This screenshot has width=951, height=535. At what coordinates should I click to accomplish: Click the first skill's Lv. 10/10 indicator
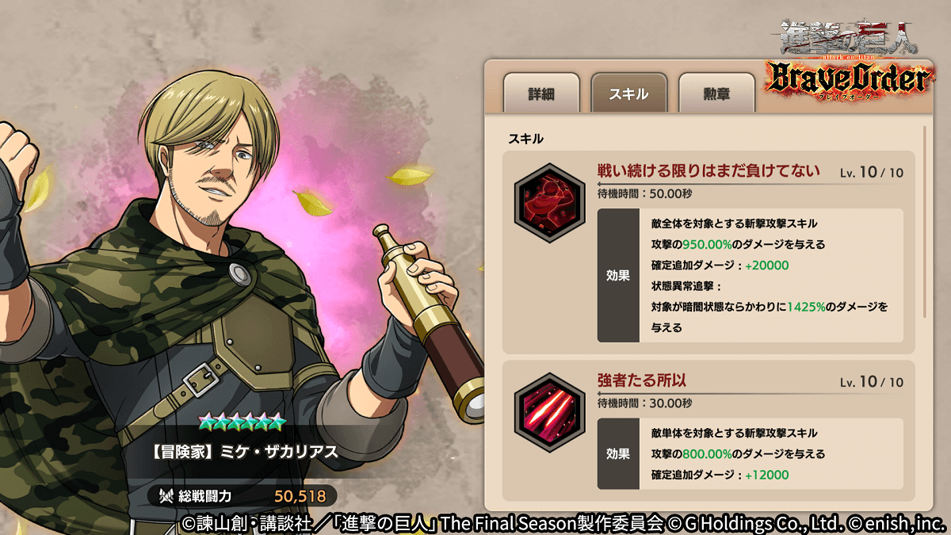(x=872, y=172)
